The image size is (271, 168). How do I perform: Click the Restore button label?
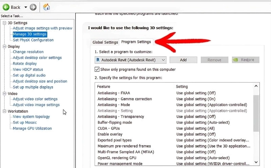(248, 60)
